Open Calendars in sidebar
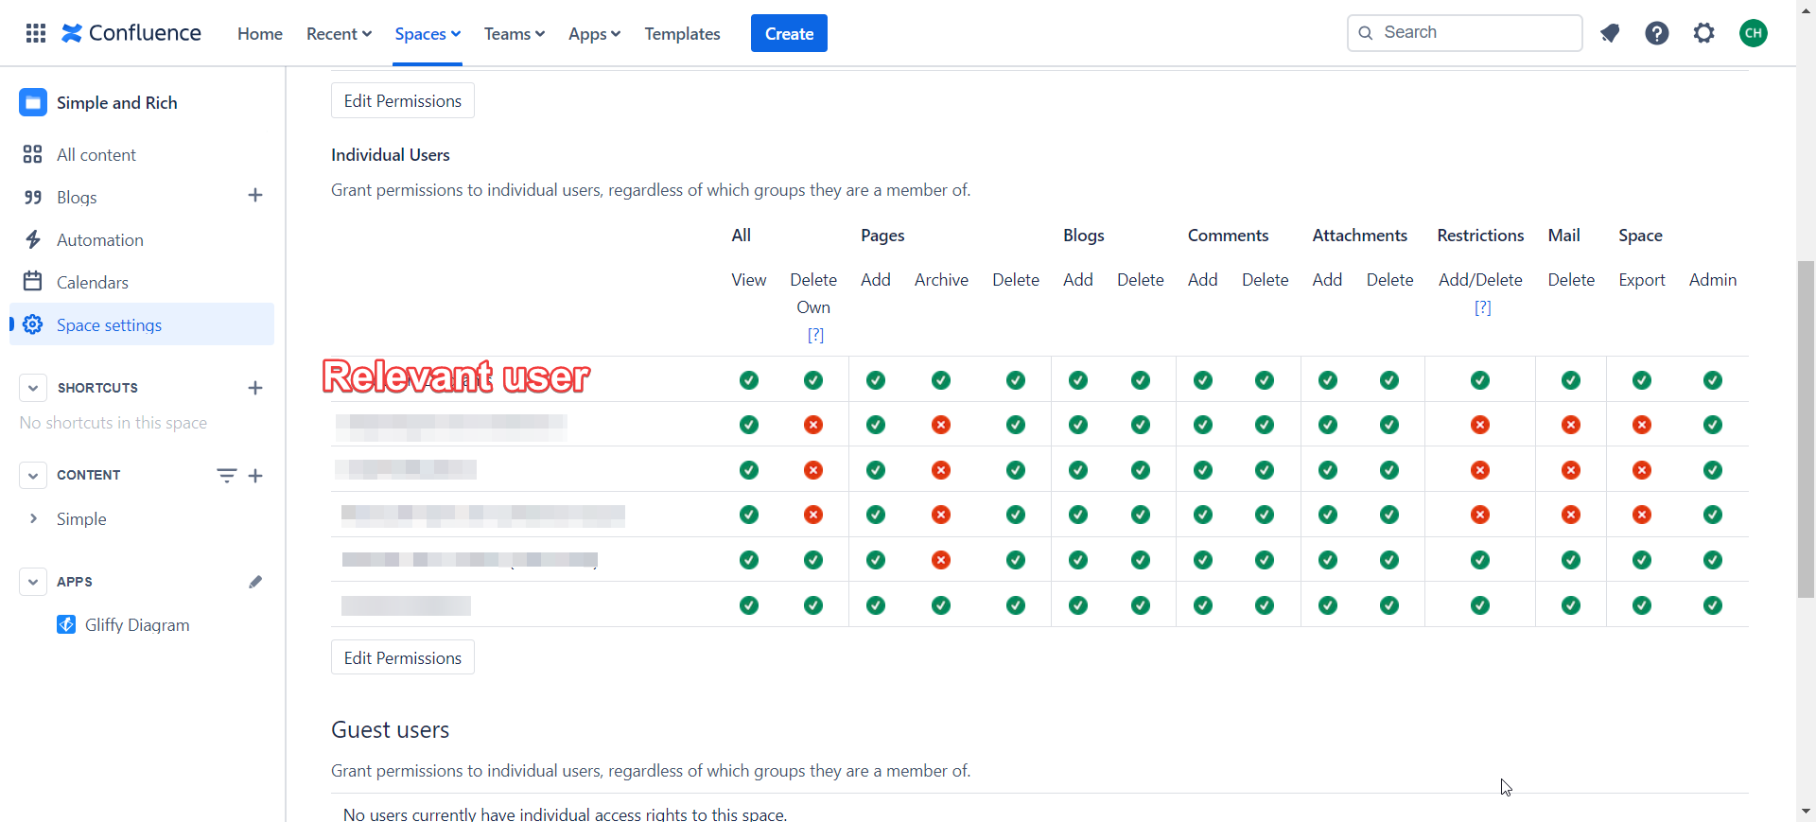The image size is (1816, 822). [x=142, y=282]
